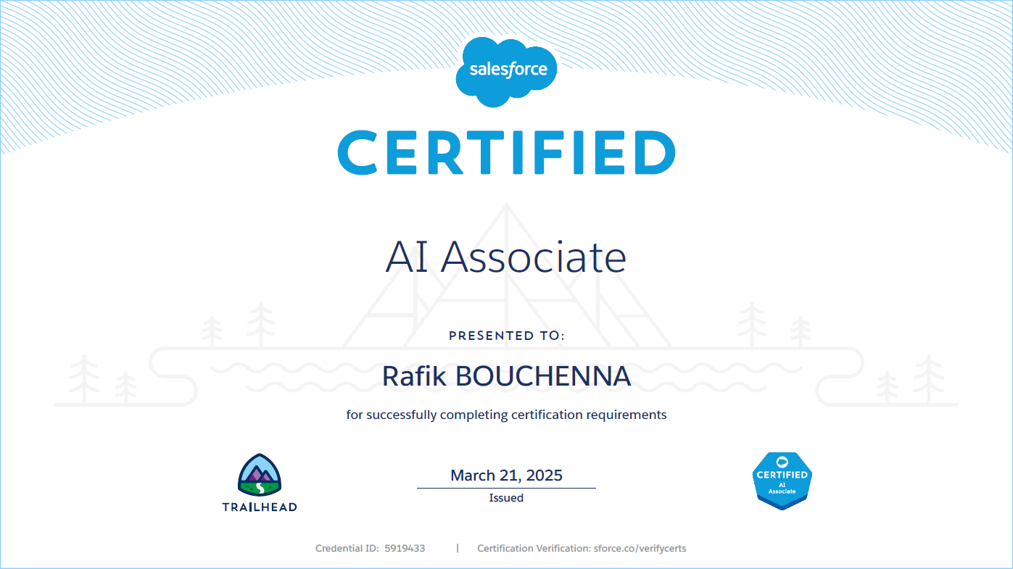Select the Credential ID: 5919433 text
This screenshot has width=1013, height=569.
point(371,549)
